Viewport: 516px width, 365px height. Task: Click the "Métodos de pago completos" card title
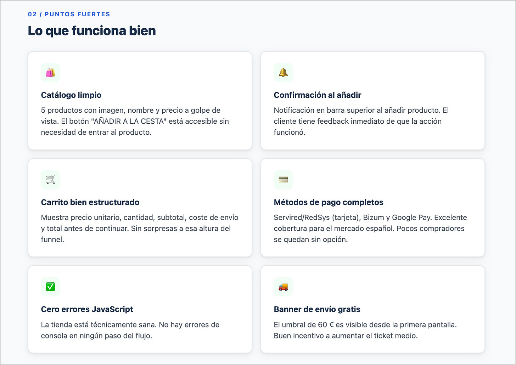point(329,202)
